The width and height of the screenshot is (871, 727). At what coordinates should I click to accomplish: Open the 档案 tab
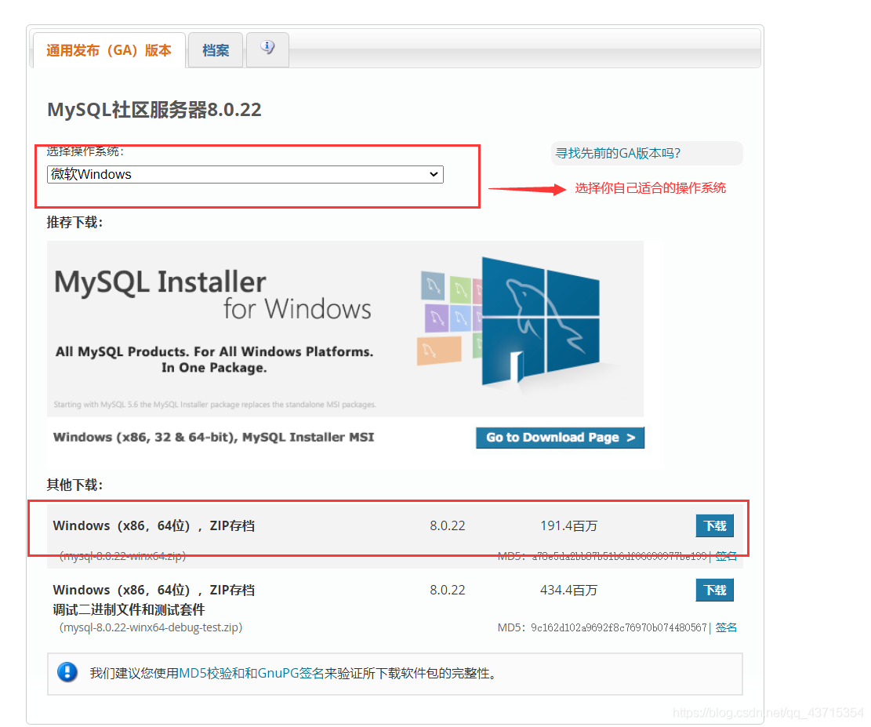point(216,50)
